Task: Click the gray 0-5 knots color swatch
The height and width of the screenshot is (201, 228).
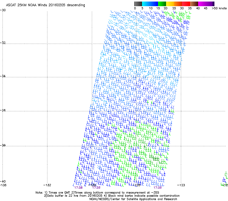Action: (138, 4)
